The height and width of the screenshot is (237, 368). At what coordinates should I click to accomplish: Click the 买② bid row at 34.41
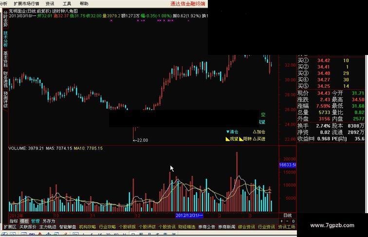[323, 67]
